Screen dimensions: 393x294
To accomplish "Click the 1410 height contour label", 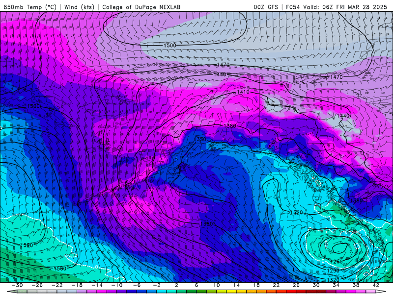I will click(243, 92).
